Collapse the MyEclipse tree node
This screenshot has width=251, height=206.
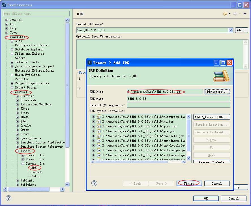(x=7, y=37)
